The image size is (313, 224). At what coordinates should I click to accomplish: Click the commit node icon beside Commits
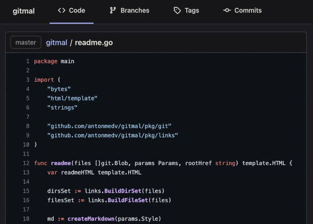[227, 10]
